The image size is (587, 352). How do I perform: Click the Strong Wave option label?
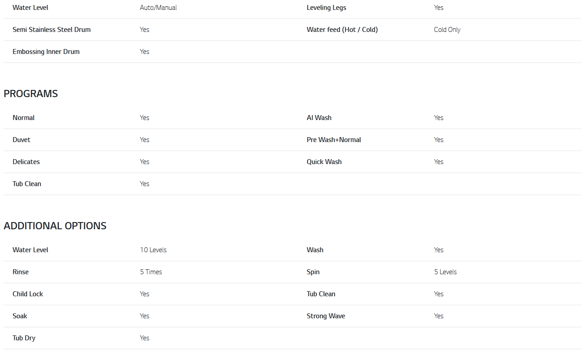326,316
